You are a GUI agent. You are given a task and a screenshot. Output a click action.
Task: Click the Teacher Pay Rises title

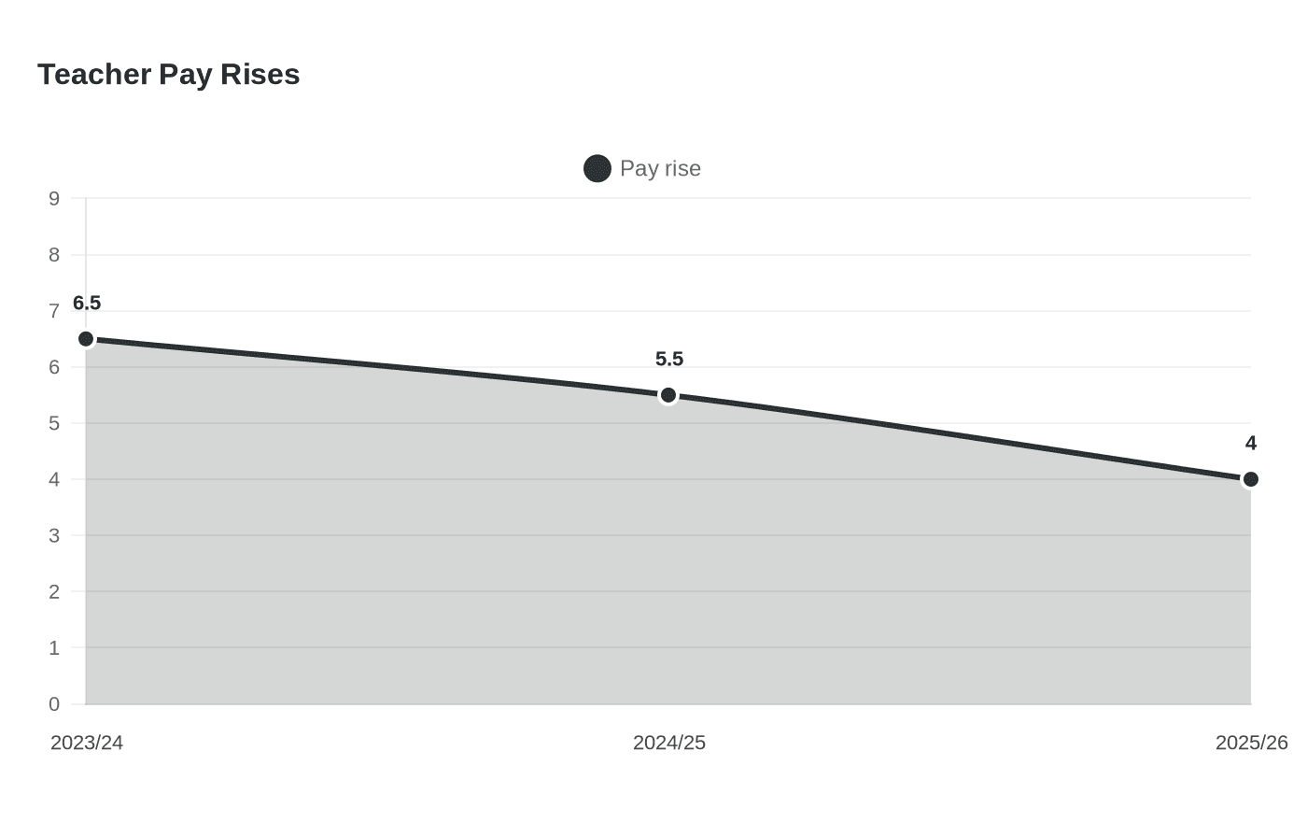click(x=169, y=74)
